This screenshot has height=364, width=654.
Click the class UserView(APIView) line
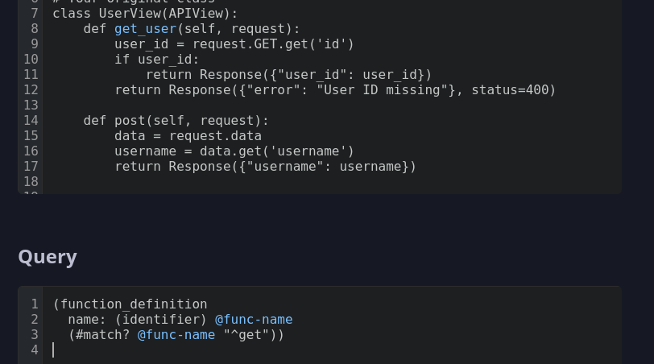[145, 14]
